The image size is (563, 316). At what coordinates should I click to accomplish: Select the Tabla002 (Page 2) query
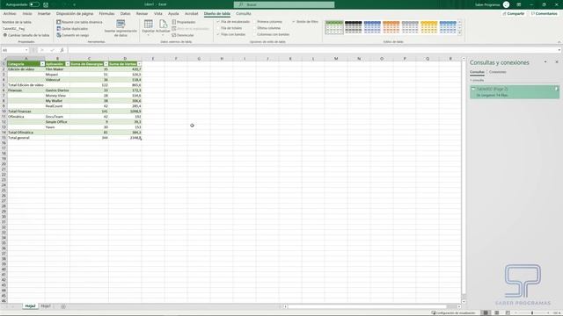pyautogui.click(x=515, y=91)
